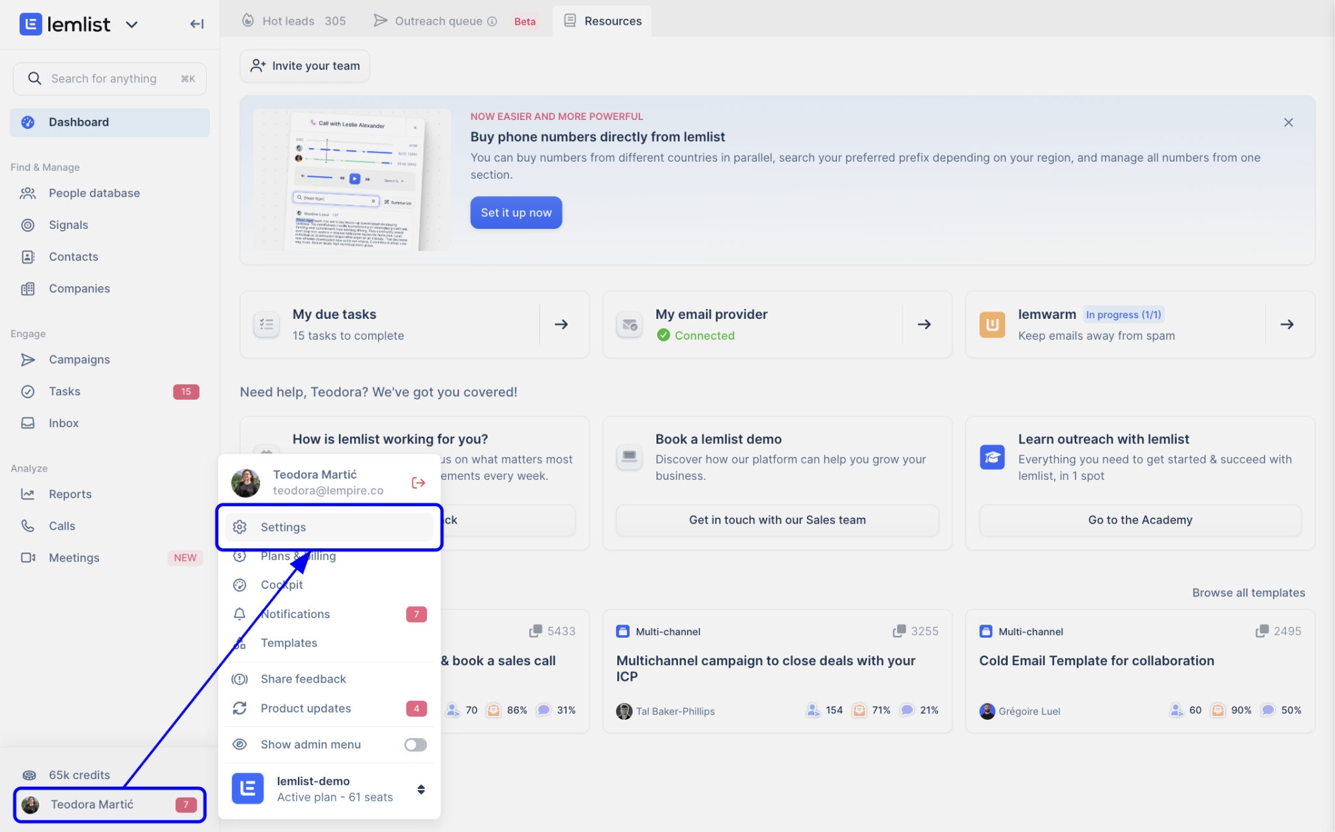Click the Product updates refresh icon

tap(240, 709)
